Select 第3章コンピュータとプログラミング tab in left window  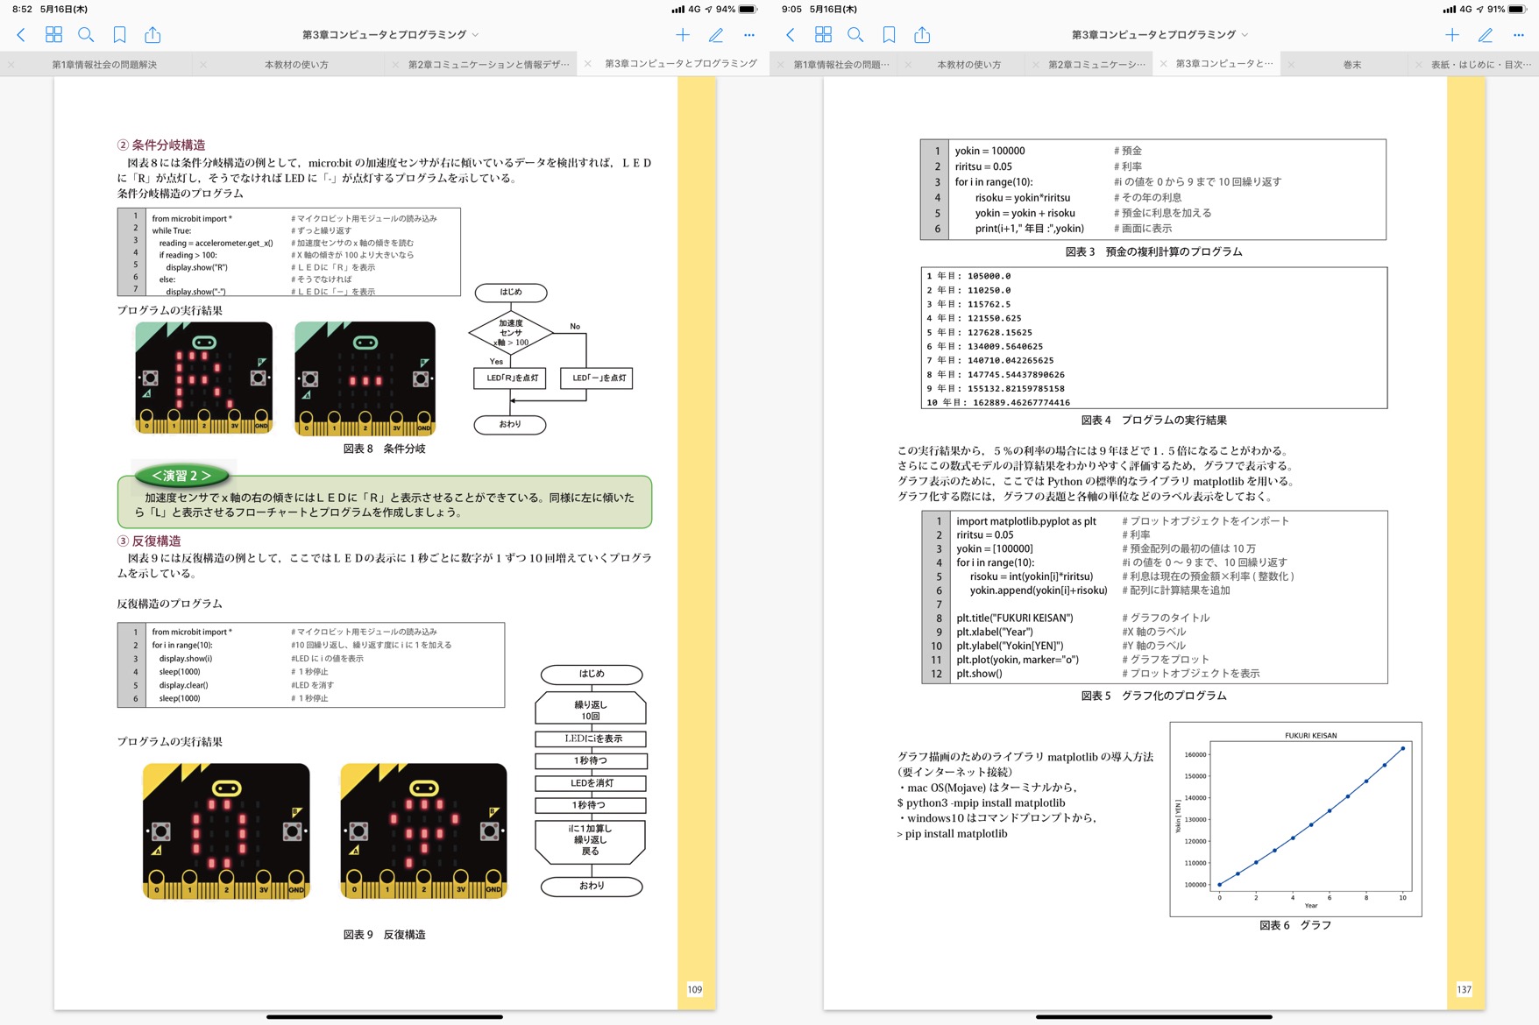pyautogui.click(x=681, y=64)
